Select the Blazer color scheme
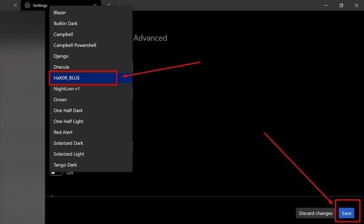 click(x=91, y=13)
